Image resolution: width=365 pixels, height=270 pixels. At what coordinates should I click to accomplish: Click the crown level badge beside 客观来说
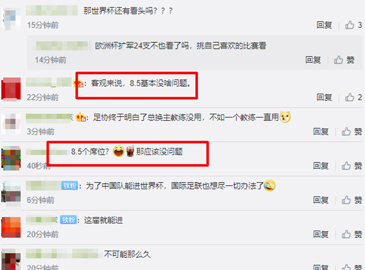(x=78, y=83)
